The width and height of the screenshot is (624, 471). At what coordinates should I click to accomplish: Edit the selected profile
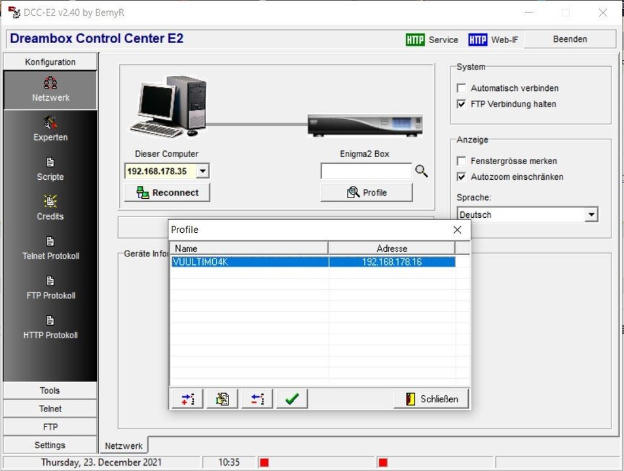coord(221,398)
